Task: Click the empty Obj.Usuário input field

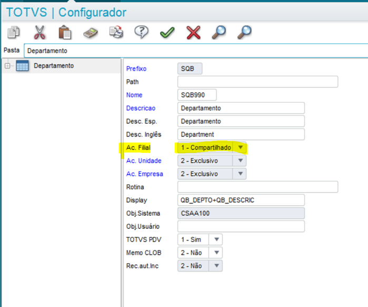Action: pyautogui.click(x=241, y=226)
